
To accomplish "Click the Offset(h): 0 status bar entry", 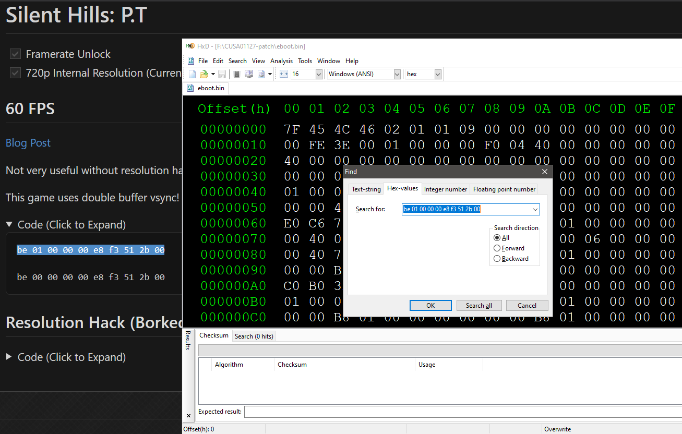I will pos(198,429).
